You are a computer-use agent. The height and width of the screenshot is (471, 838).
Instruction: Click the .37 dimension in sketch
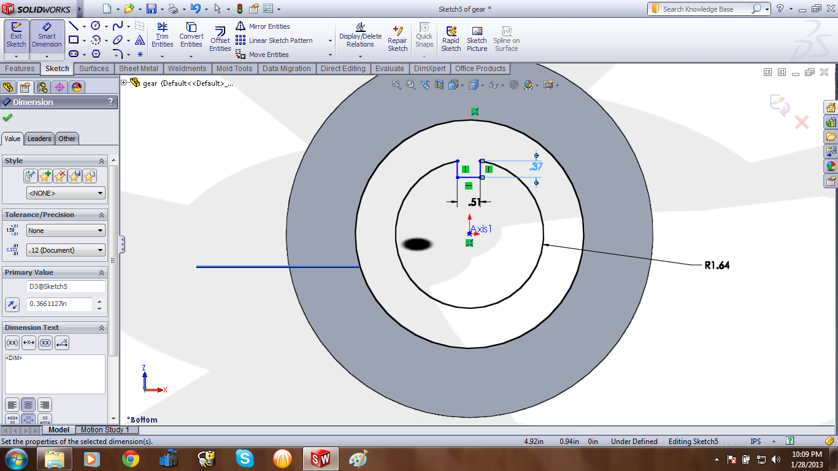[536, 166]
